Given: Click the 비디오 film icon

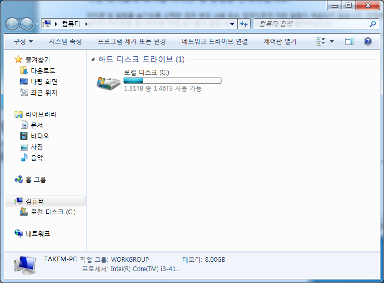Looking at the screenshot, I should tap(24, 136).
